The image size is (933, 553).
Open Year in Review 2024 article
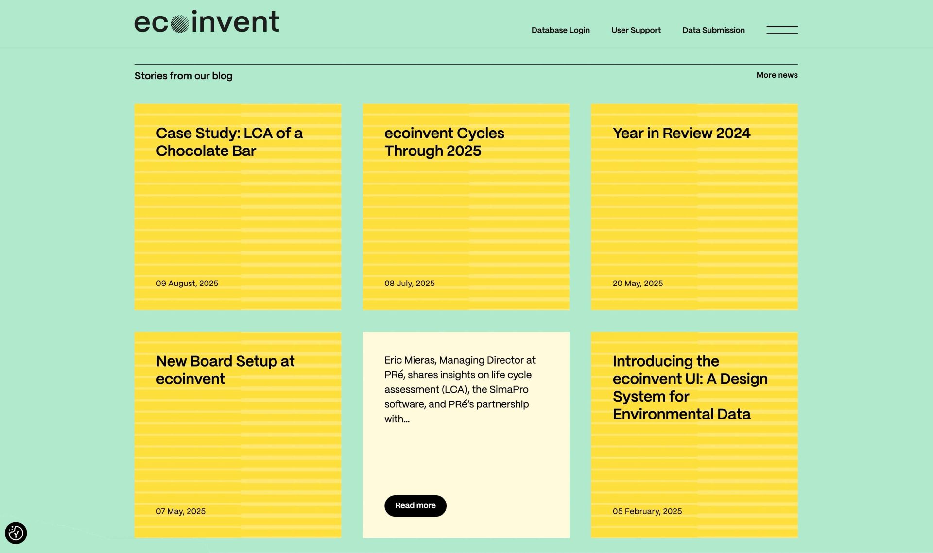[x=681, y=133]
